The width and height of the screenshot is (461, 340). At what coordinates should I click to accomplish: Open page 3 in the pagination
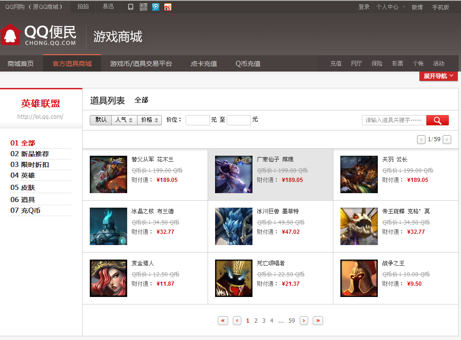click(264, 320)
